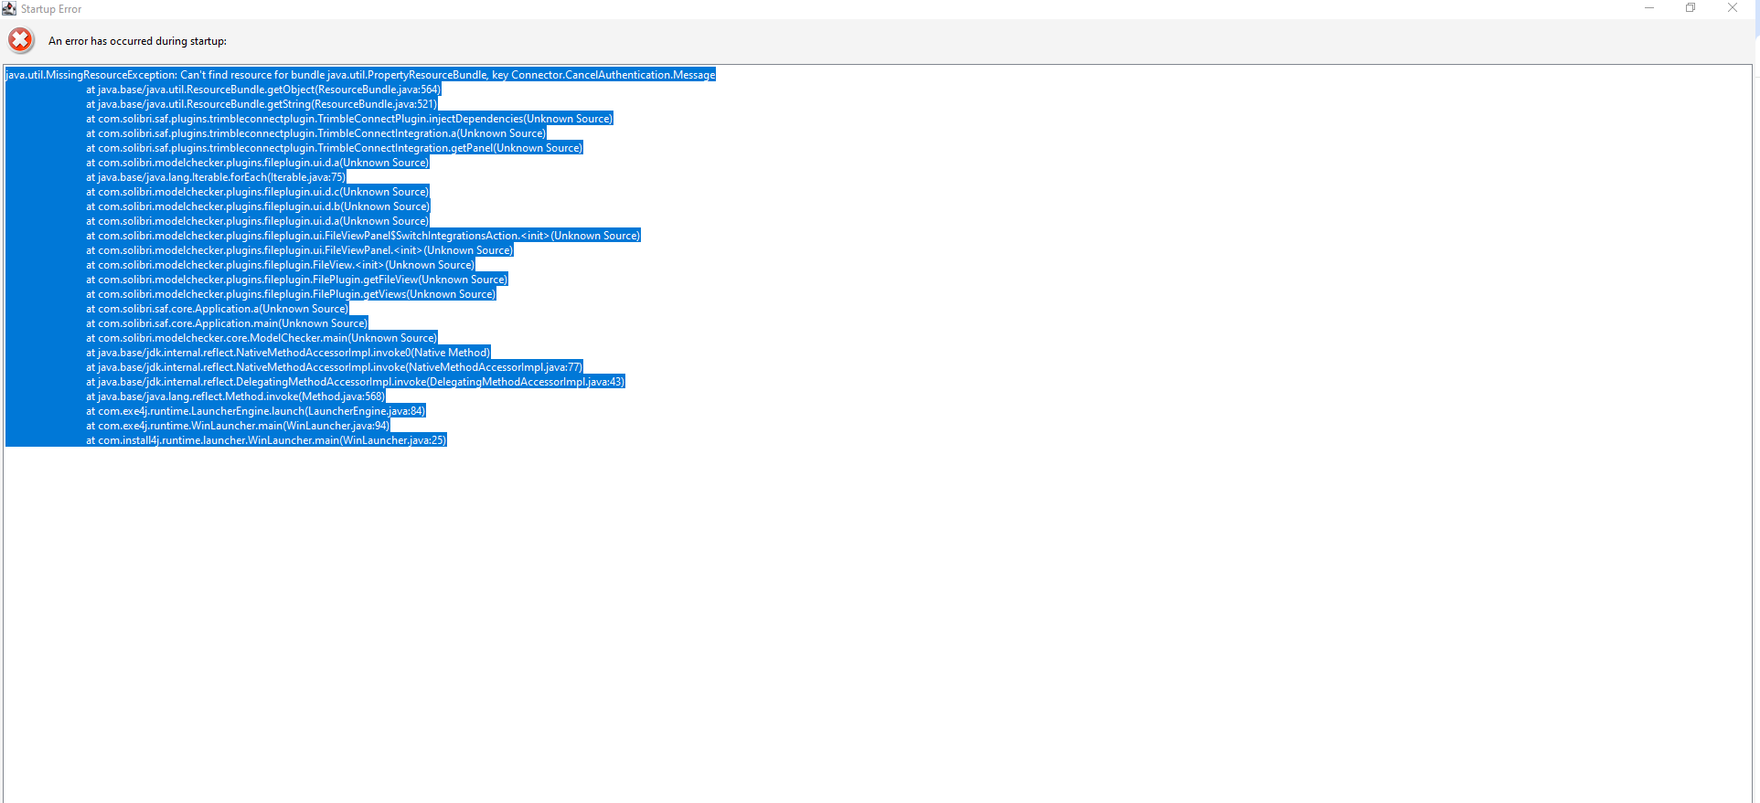1760x803 pixels.
Task: Click the red error icon
Action: pyautogui.click(x=20, y=40)
